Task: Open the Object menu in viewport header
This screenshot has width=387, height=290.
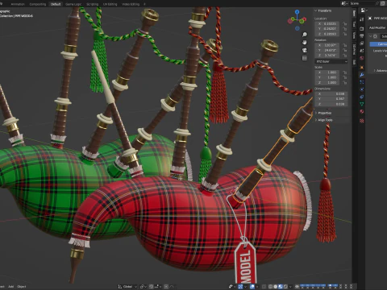Action: coord(22,287)
